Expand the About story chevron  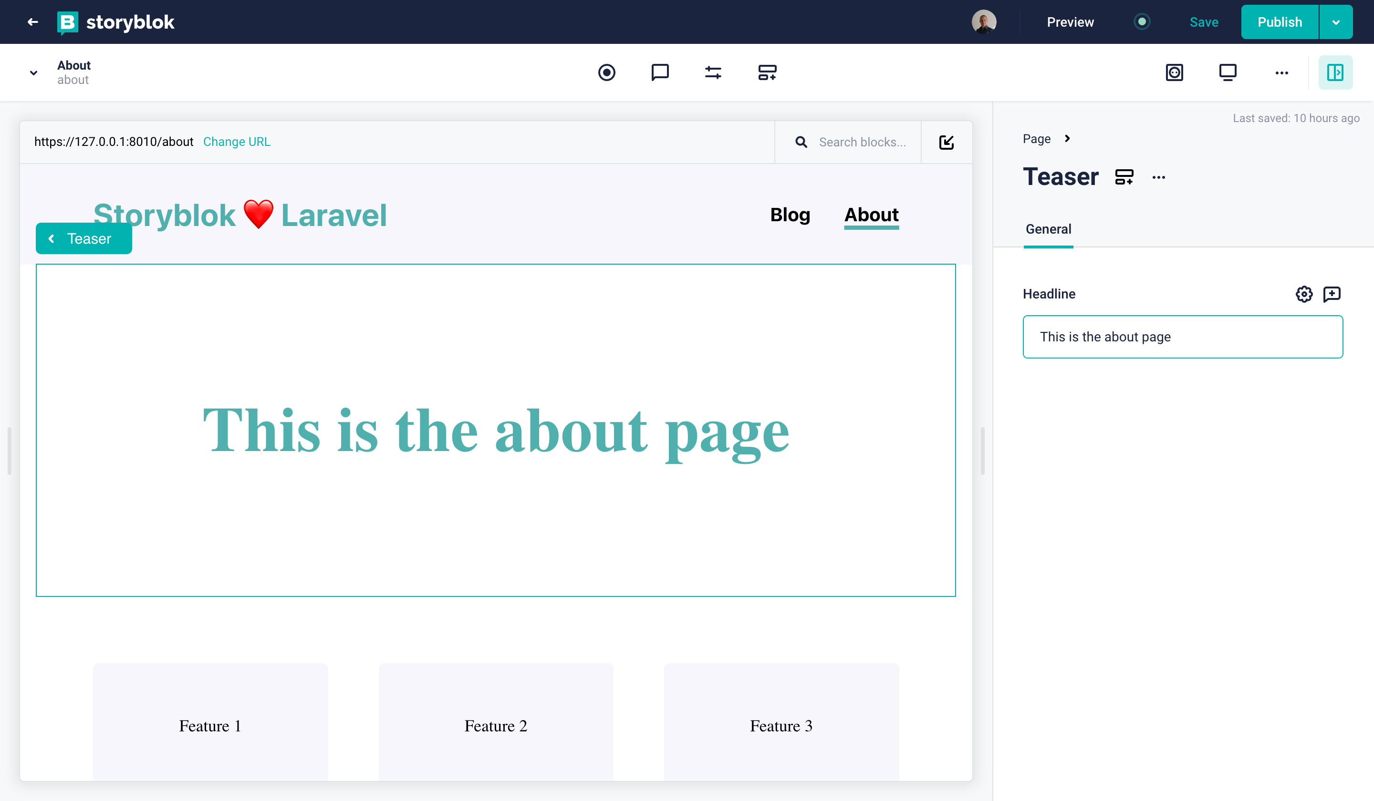point(34,72)
